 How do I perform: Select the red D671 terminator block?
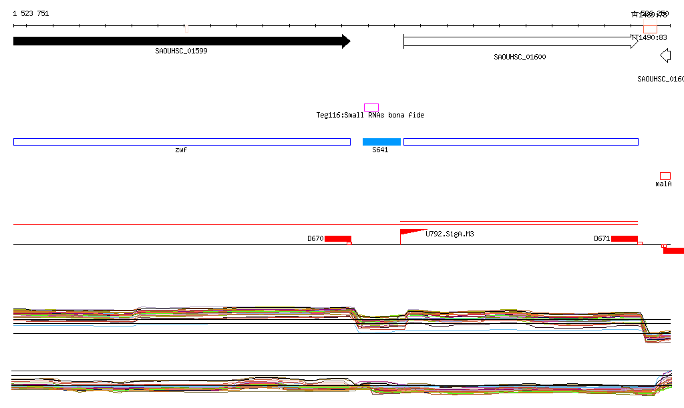point(625,239)
